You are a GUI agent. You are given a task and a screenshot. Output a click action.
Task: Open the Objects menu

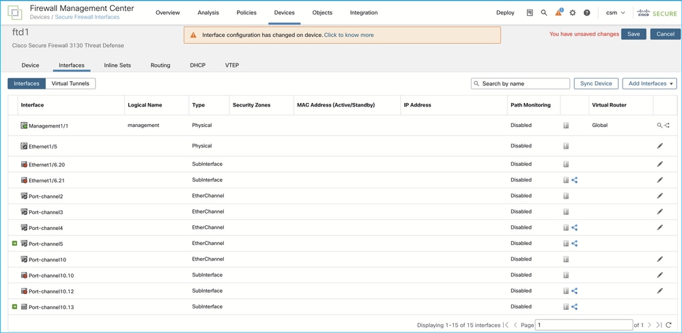point(322,13)
